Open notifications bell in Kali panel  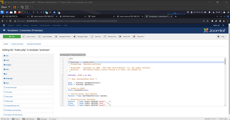point(209,12)
